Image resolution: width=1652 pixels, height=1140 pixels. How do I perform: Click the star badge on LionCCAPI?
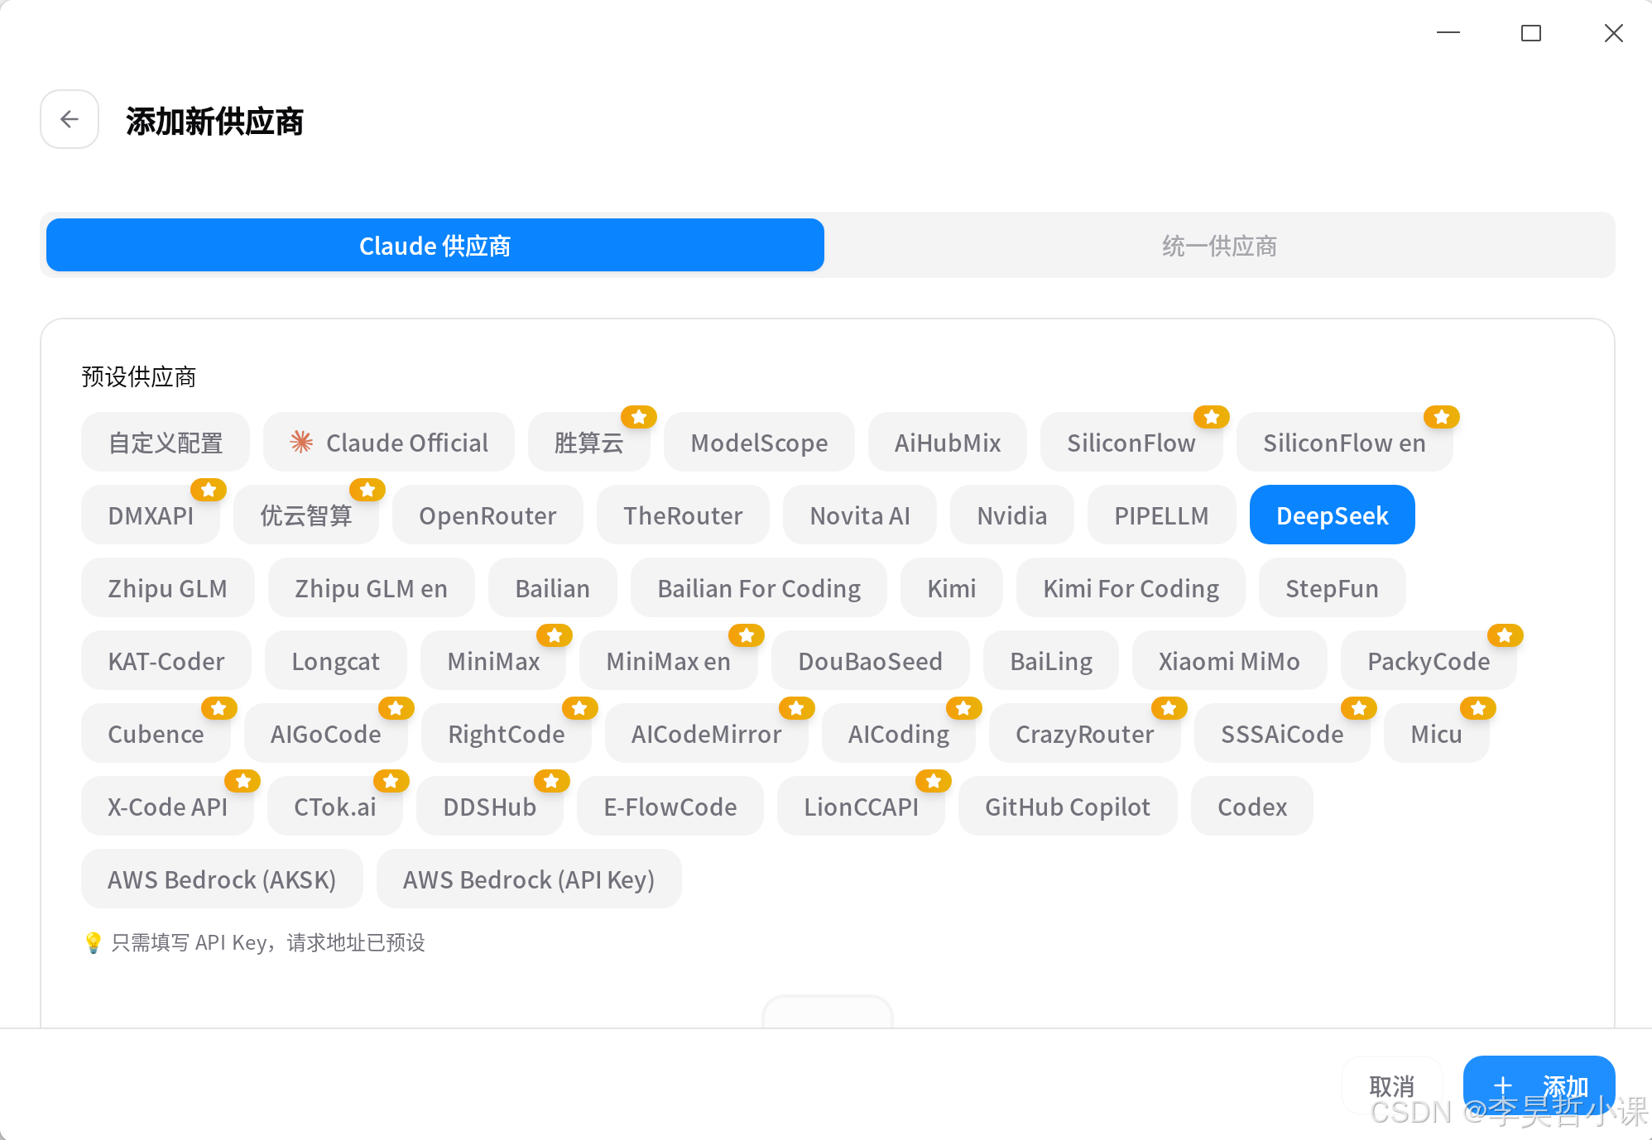click(x=933, y=781)
